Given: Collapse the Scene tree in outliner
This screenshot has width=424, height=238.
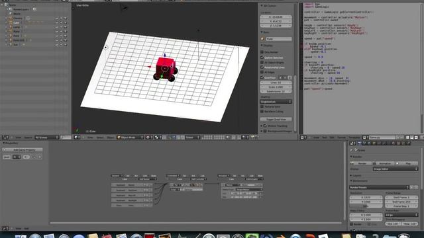Looking at the screenshot, I should tap(2, 5).
